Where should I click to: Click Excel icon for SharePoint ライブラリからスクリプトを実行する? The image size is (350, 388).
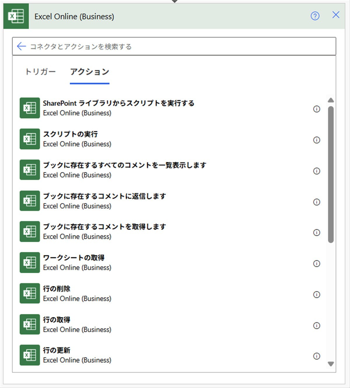[30, 108]
